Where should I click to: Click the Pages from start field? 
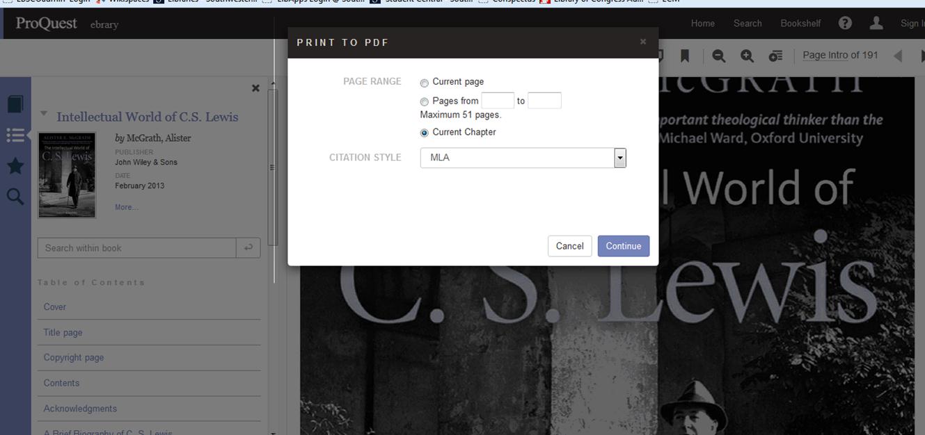click(x=498, y=101)
